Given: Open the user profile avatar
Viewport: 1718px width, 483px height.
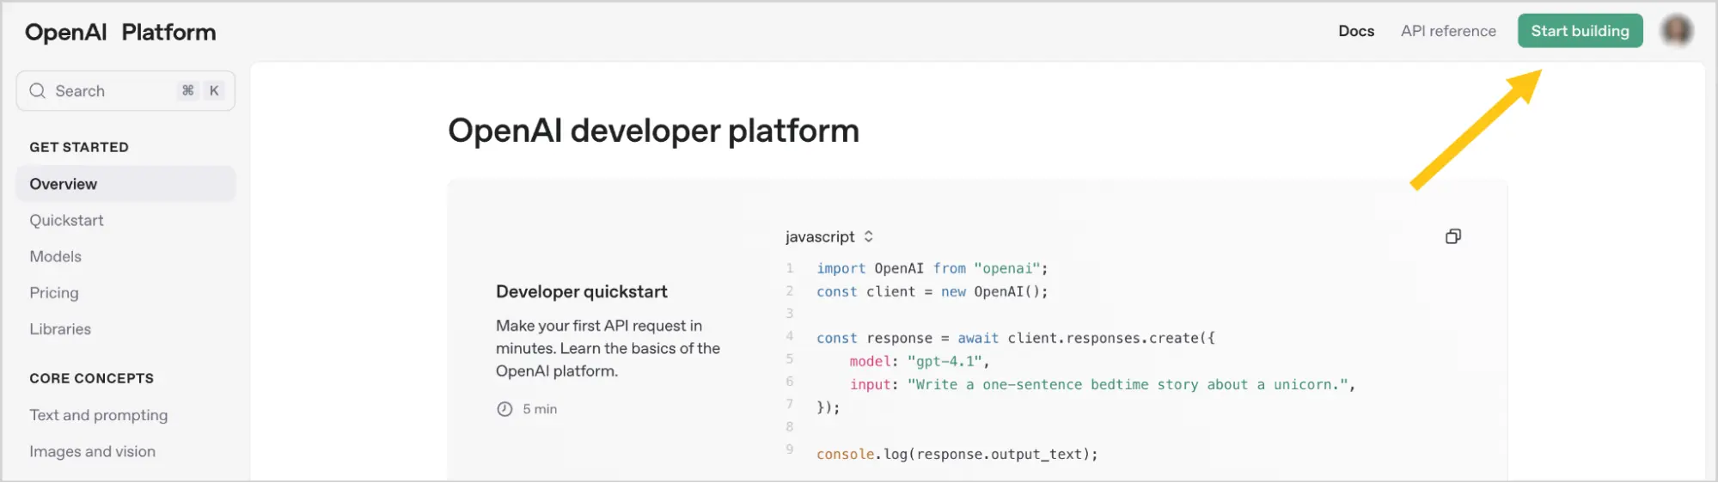Looking at the screenshot, I should point(1676,31).
